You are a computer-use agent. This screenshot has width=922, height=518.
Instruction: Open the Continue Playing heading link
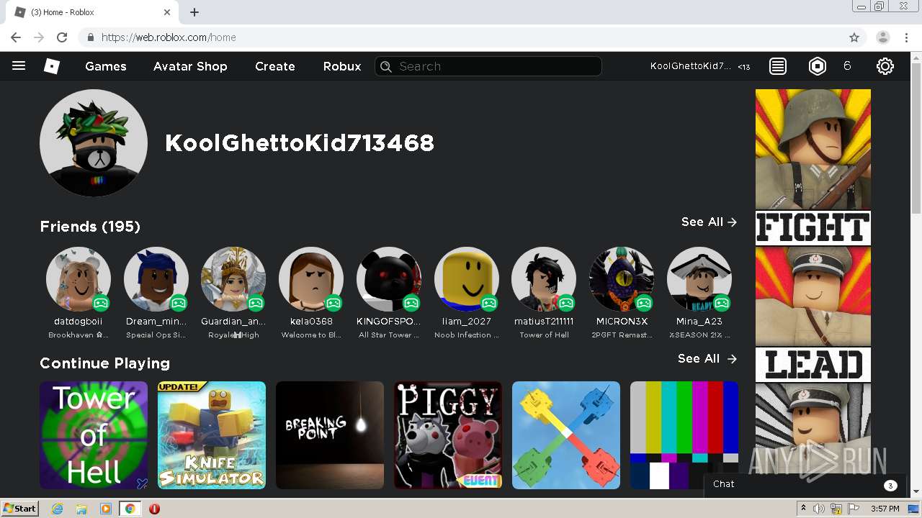tap(105, 363)
